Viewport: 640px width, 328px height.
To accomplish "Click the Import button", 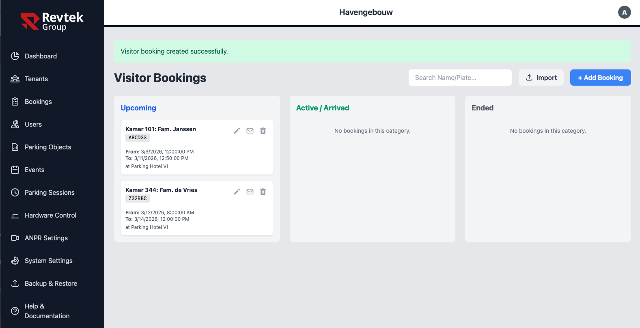I will [541, 78].
